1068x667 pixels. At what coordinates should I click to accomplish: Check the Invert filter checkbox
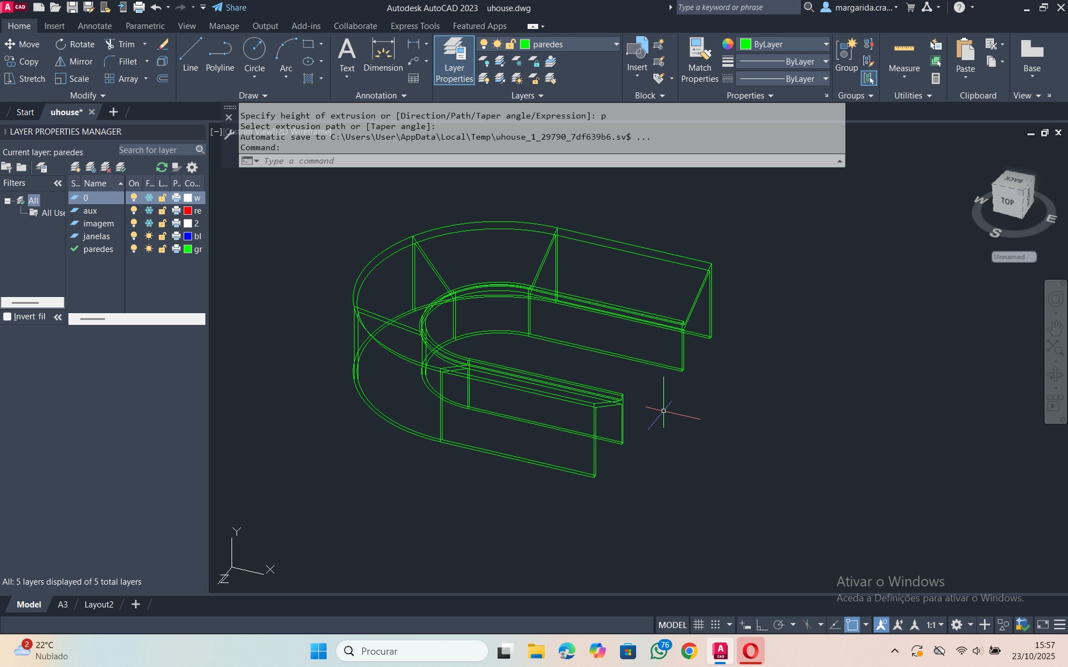click(x=8, y=317)
